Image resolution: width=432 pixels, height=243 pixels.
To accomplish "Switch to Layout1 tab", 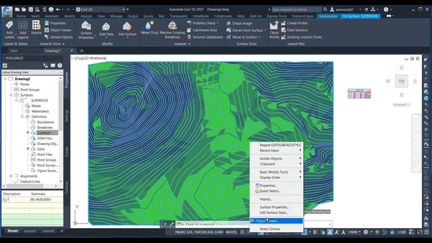I will 30,231.
